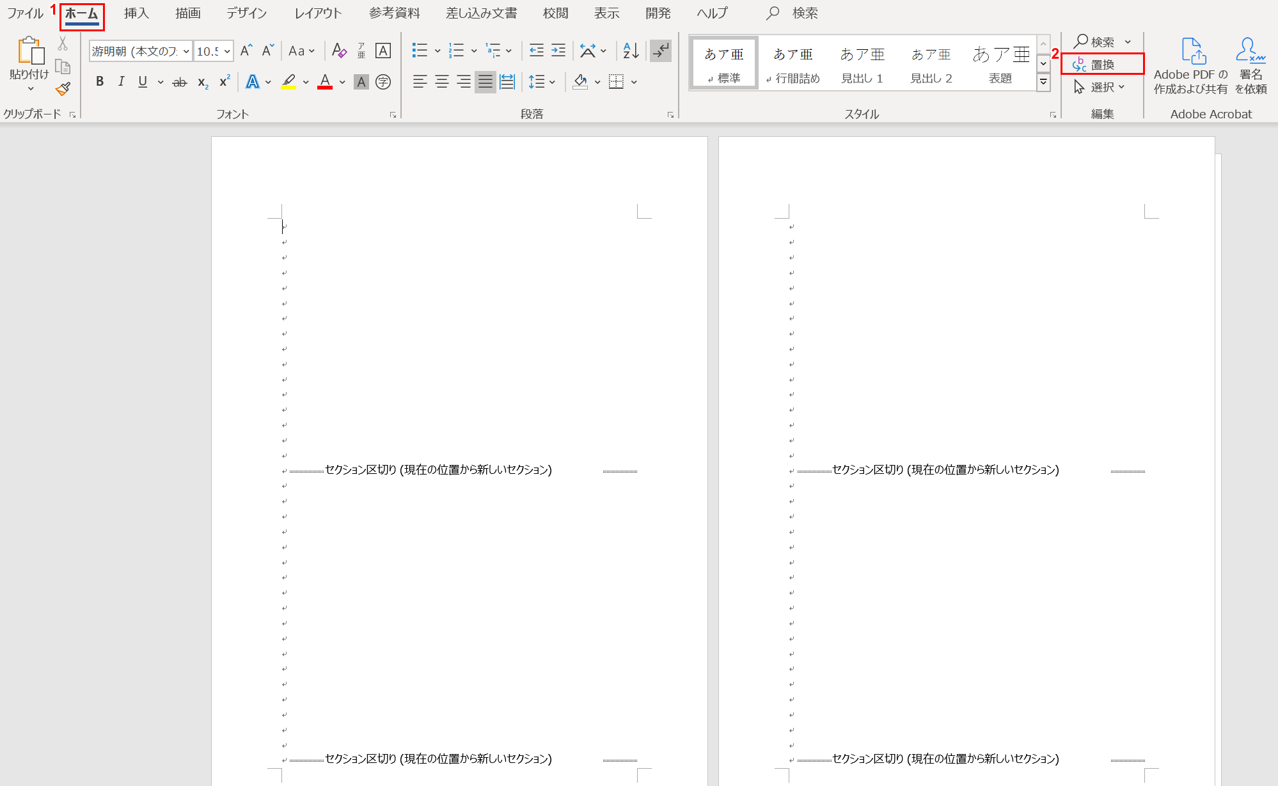Switch to the 校閲 tab
Image resolution: width=1278 pixels, height=786 pixels.
coord(555,13)
